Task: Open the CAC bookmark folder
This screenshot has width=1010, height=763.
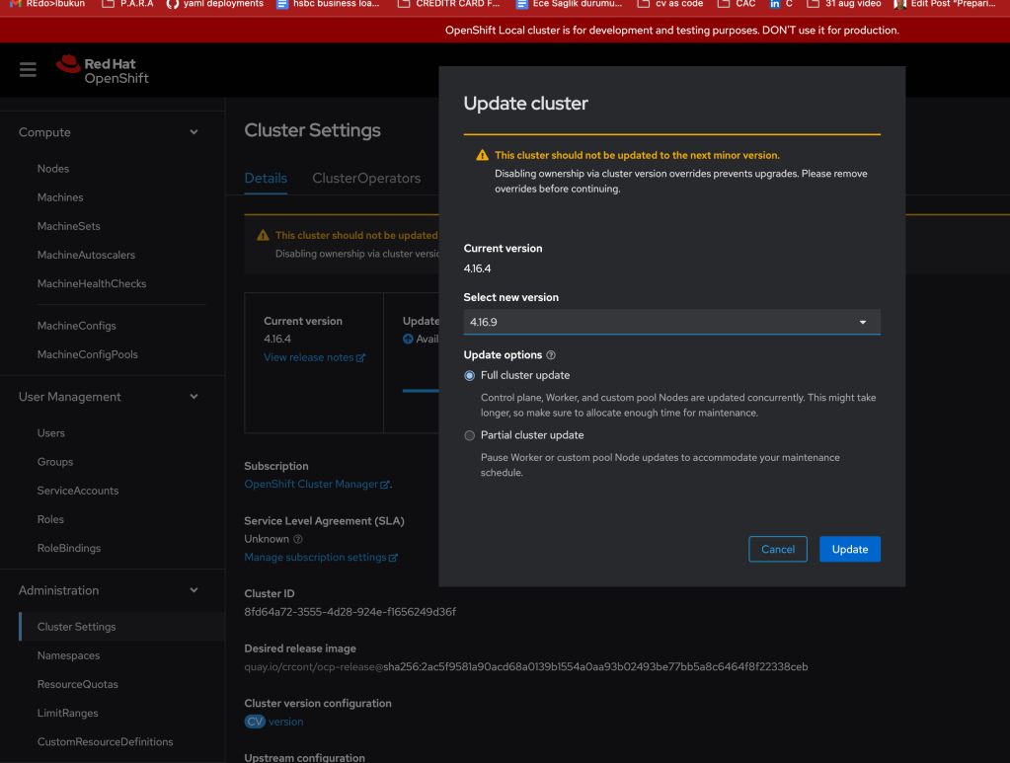Action: (x=737, y=4)
